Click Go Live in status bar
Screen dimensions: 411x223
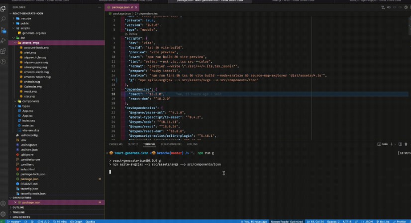click(383, 222)
